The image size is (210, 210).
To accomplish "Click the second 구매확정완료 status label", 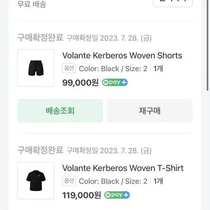I will [x=40, y=150].
